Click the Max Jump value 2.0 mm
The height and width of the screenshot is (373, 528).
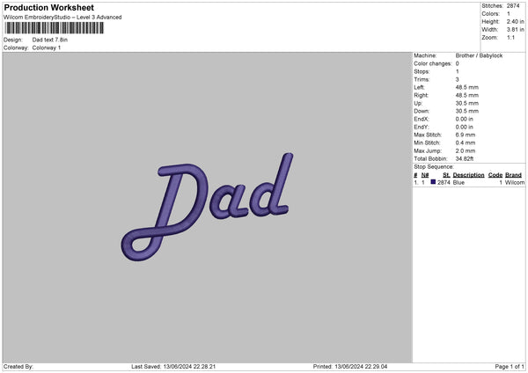pos(466,150)
